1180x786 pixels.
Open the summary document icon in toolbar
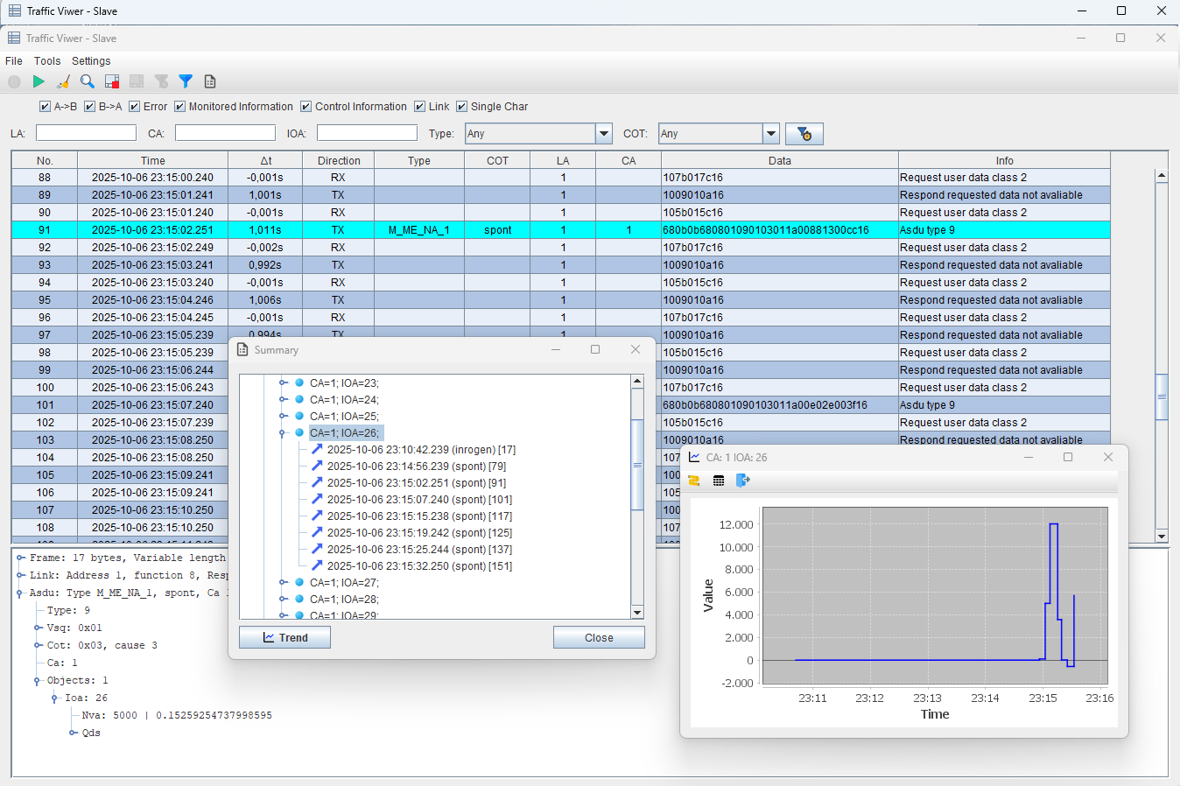[x=210, y=81]
